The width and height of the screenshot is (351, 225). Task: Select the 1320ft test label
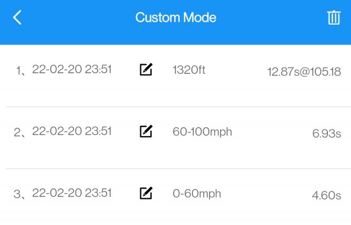[189, 70]
